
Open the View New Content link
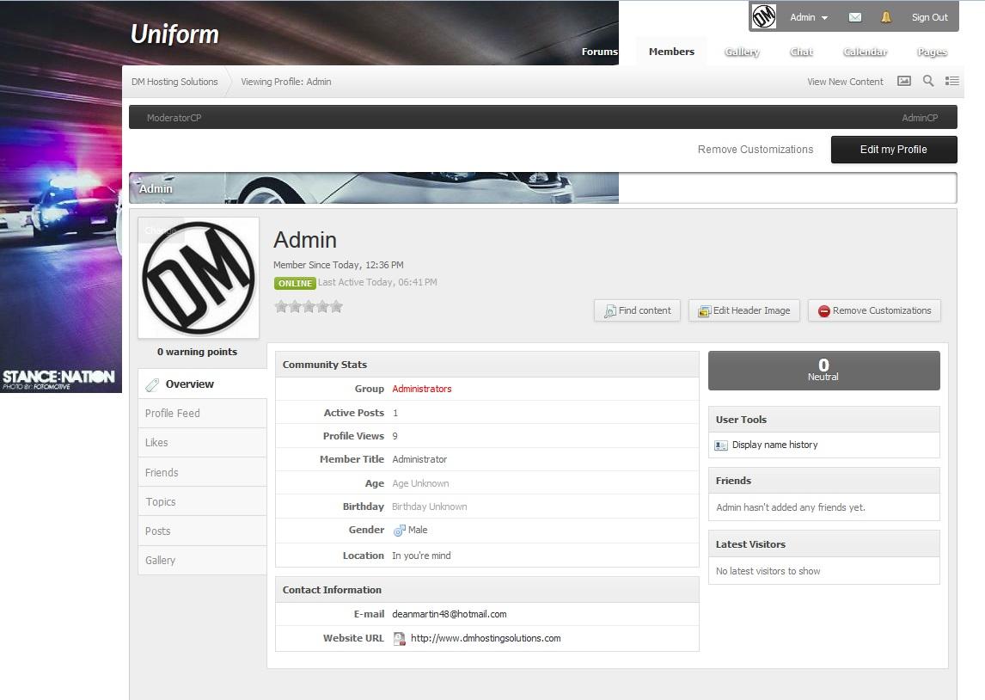tap(845, 82)
